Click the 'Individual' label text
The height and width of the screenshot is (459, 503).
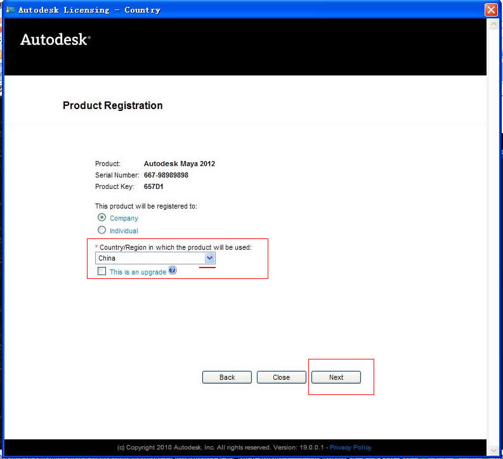point(124,231)
